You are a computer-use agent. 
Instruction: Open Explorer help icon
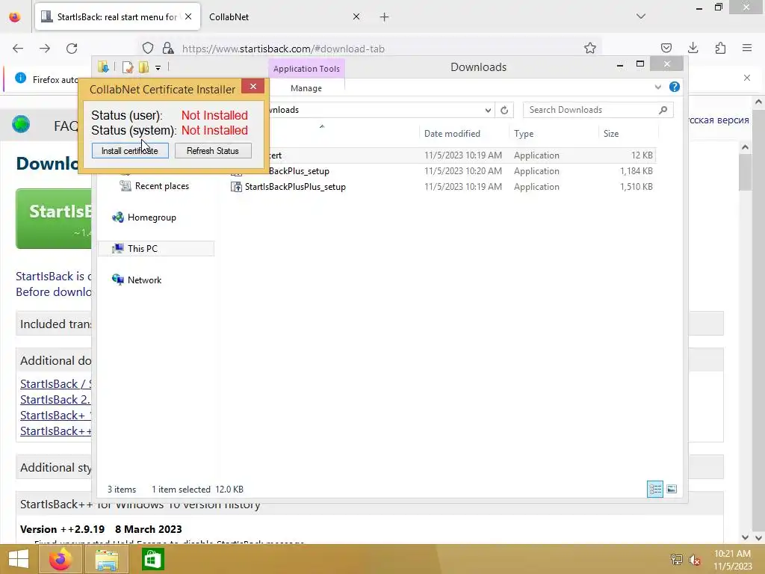click(x=675, y=87)
